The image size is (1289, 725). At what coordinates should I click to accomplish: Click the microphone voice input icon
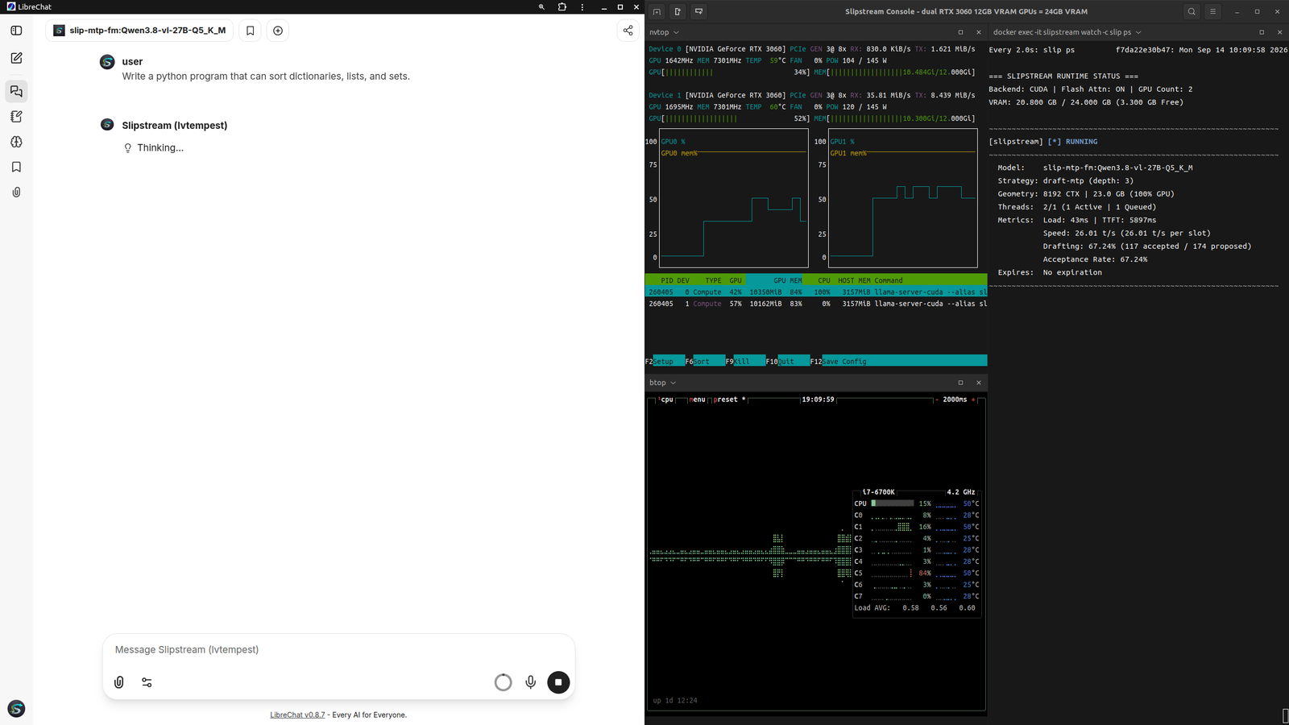pyautogui.click(x=531, y=682)
